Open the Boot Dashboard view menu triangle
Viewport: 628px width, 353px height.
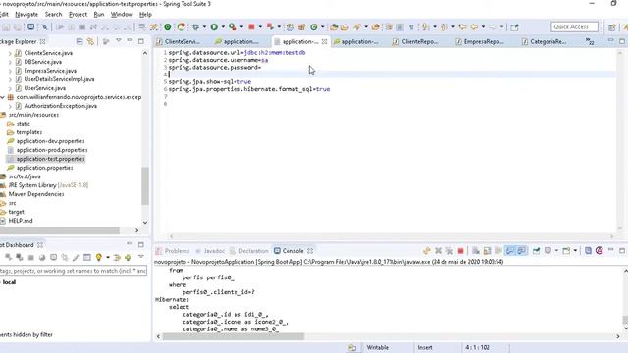click(141, 257)
